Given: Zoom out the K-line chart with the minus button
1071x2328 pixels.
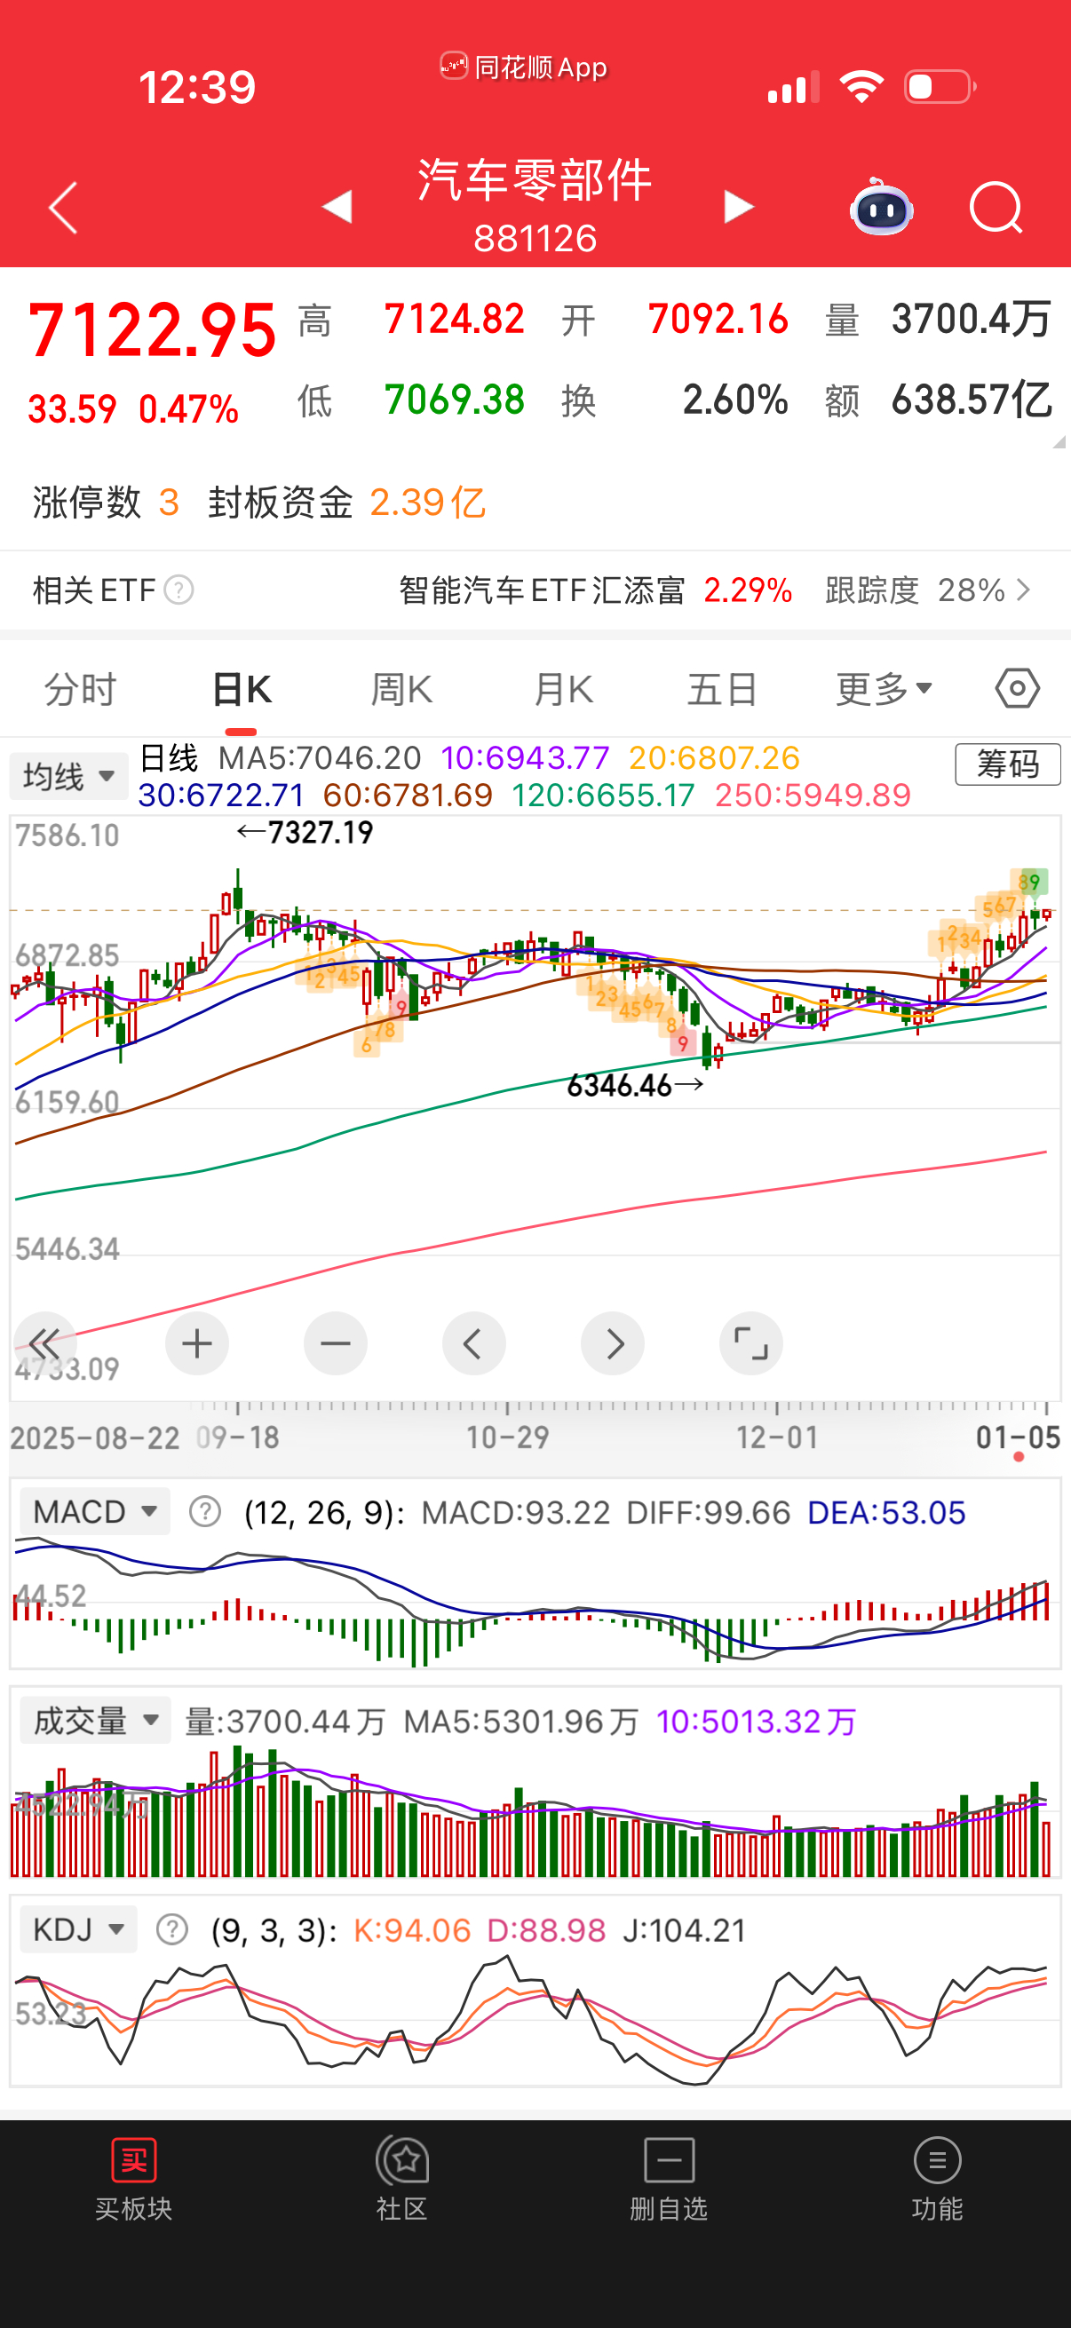Looking at the screenshot, I should pos(336,1343).
